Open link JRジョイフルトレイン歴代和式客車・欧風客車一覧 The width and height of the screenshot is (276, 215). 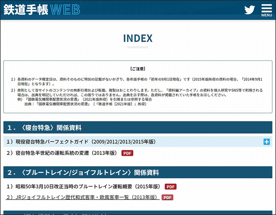(82, 197)
